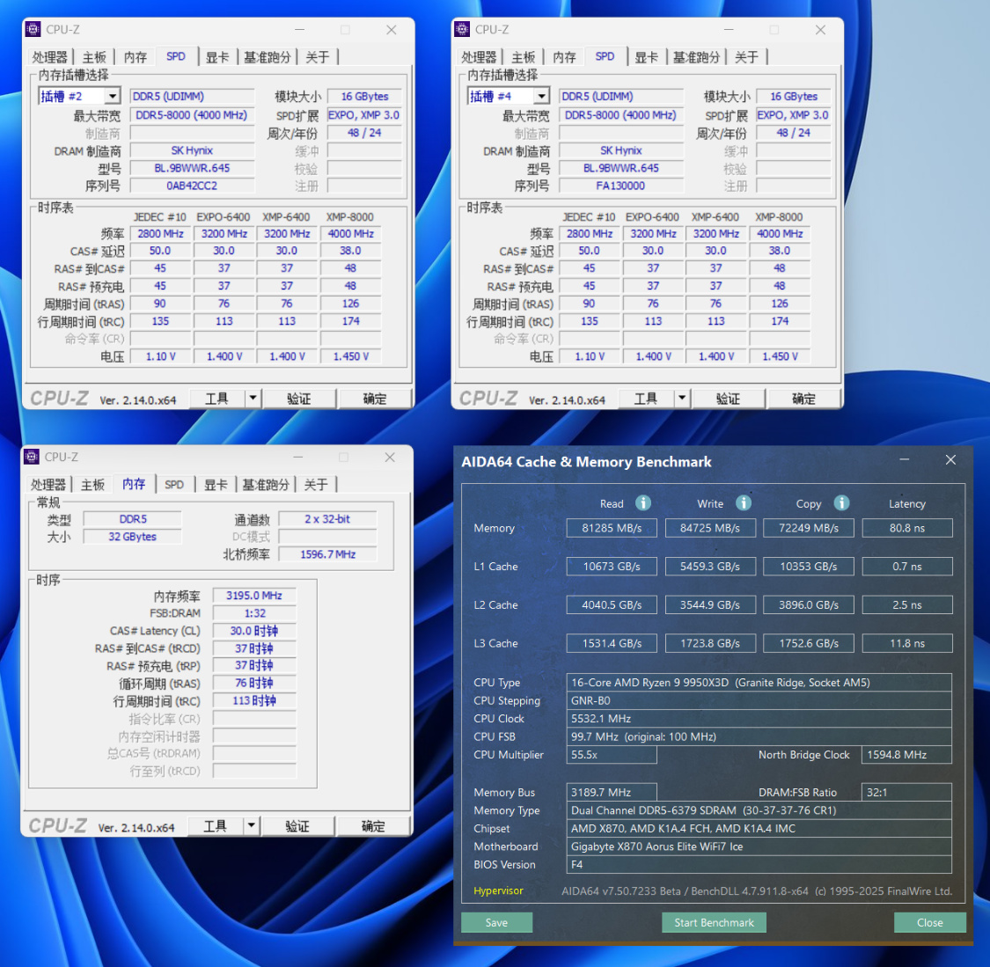
Task: Switch to 主板 tab in memory window
Action: point(92,484)
